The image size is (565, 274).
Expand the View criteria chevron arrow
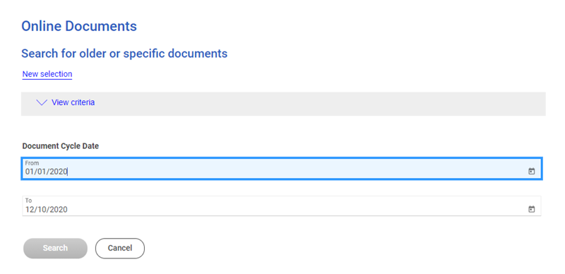tap(42, 103)
